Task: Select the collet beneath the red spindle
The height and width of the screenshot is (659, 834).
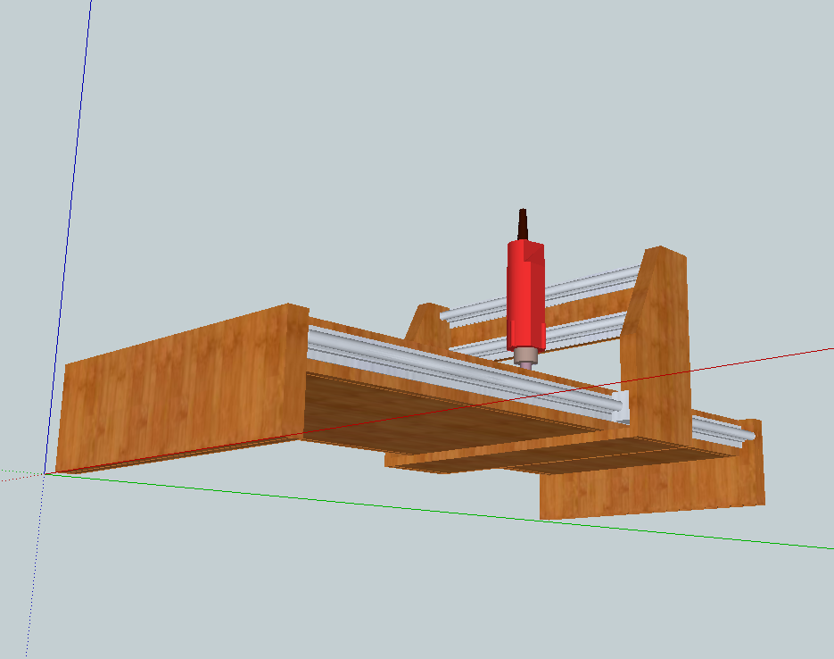Action: click(x=525, y=356)
